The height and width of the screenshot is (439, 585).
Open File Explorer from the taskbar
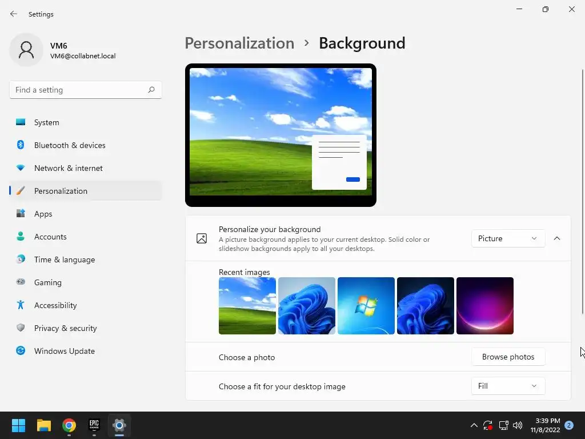[43, 425]
